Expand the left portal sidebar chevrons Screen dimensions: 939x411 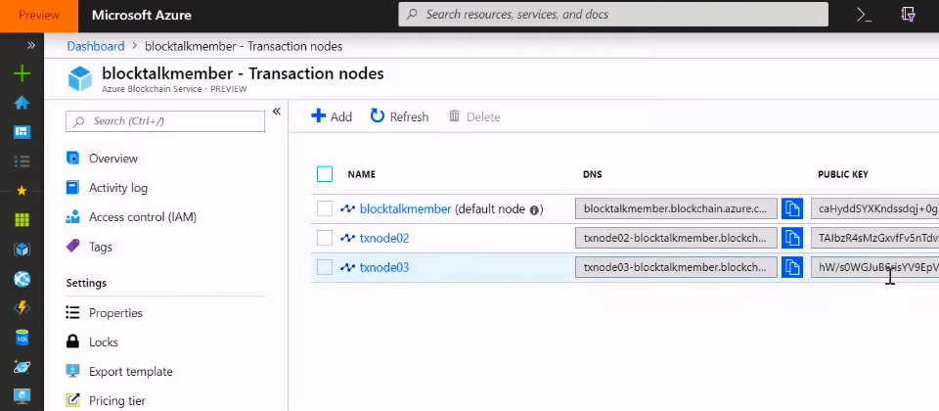[x=31, y=46]
